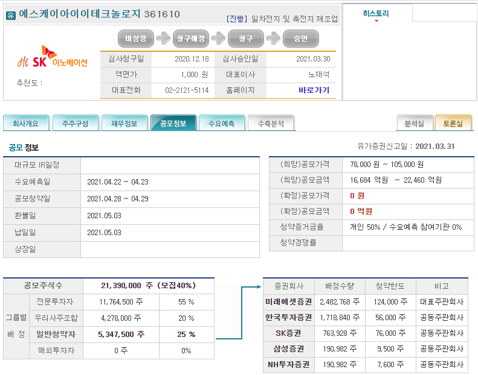
Task: Switch to the 재무정보 tab
Action: click(x=124, y=123)
